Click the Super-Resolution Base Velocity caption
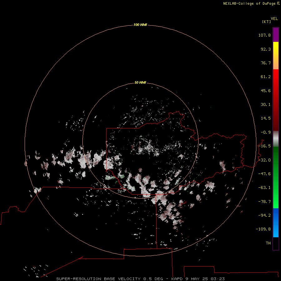 click(140, 279)
